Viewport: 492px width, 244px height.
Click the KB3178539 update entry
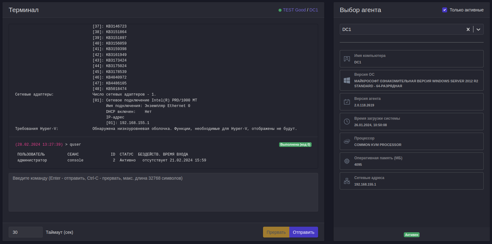(110, 72)
